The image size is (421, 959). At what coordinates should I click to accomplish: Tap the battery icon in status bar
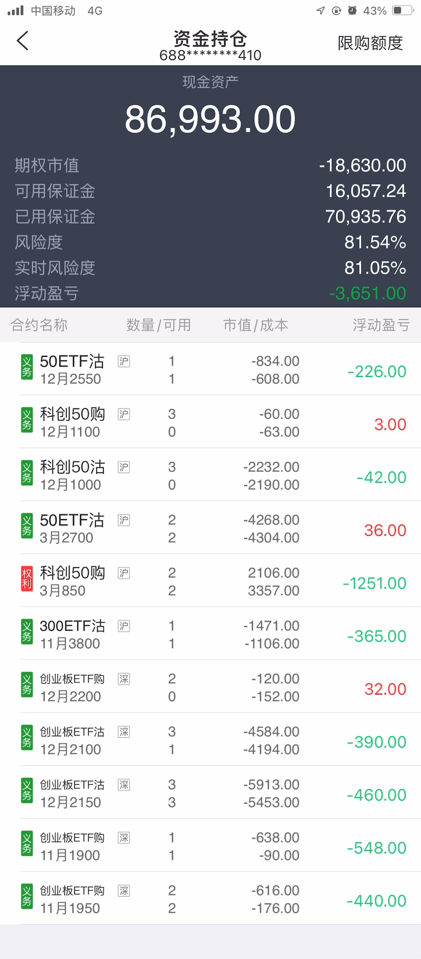point(403,10)
